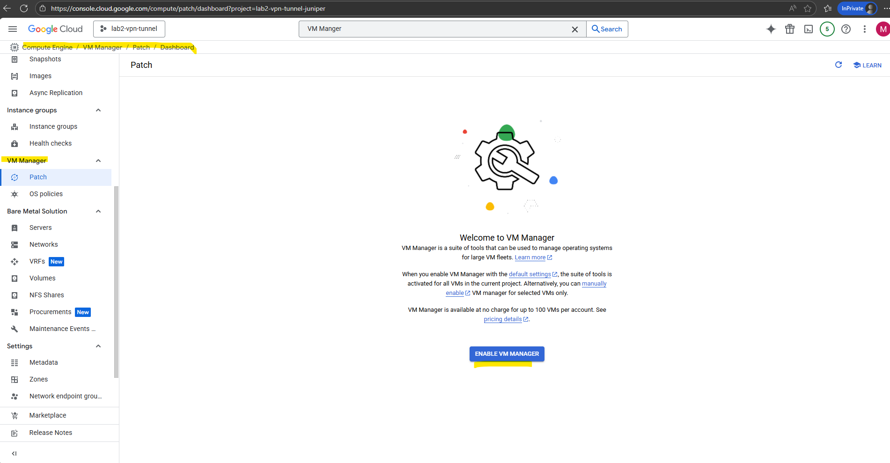Open the main navigation hamburger menu
The height and width of the screenshot is (463, 890).
point(13,29)
